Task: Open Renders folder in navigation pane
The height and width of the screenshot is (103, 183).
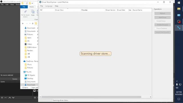Action: 30,51
